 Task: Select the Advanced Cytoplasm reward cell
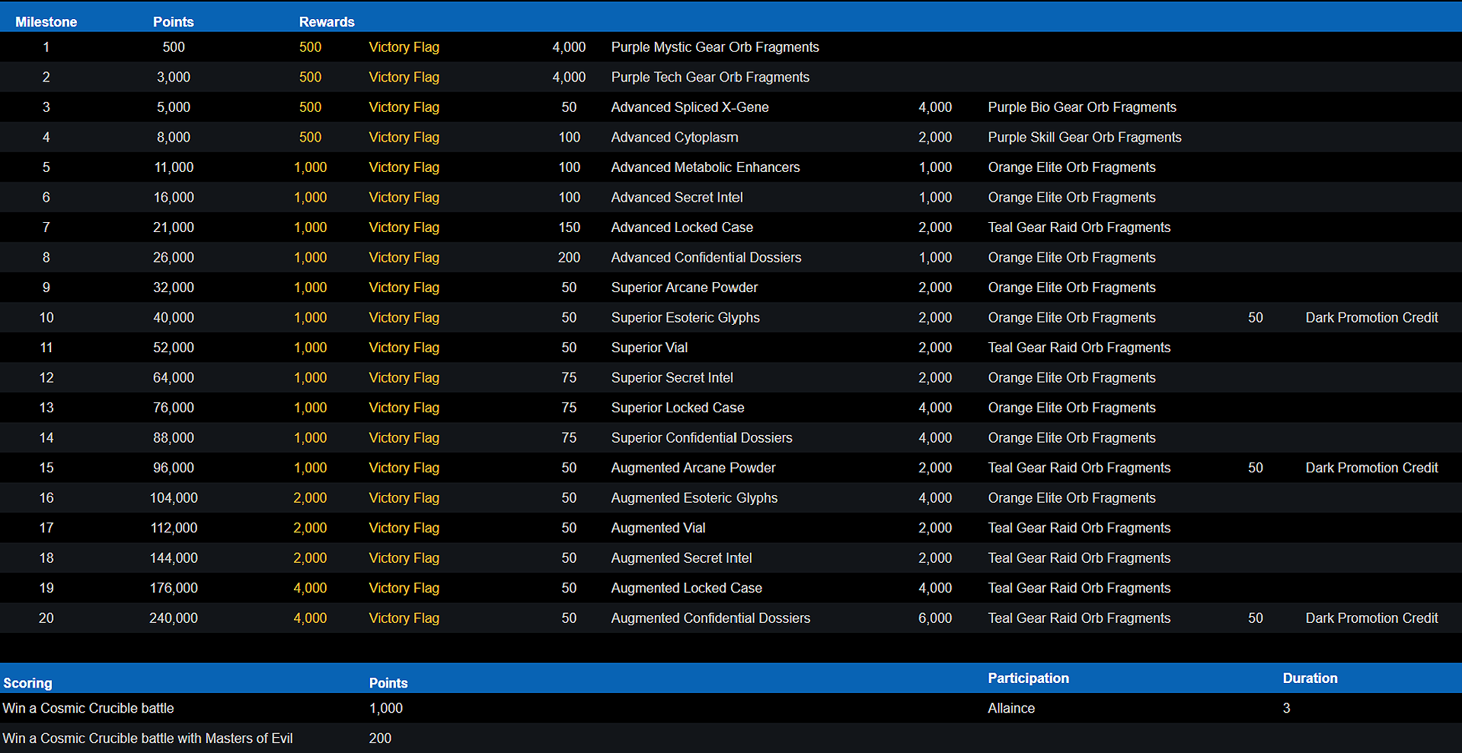(674, 138)
